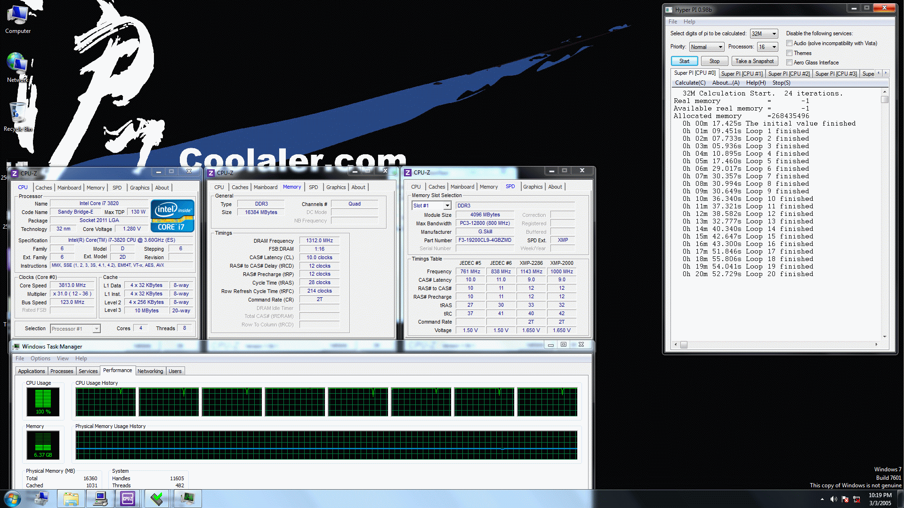Viewport: 904px width, 508px height.
Task: Click the Z icon of the middle CPU-Z window
Action: pyautogui.click(x=211, y=173)
